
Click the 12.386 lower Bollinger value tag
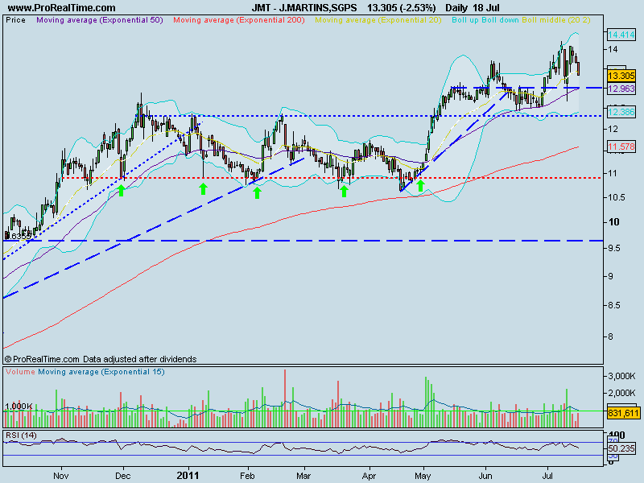pyautogui.click(x=621, y=111)
